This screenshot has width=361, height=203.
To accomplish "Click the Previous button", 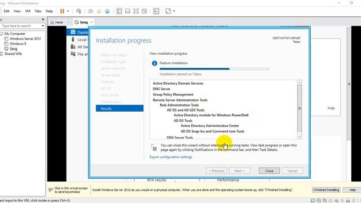I will click(x=217, y=171).
